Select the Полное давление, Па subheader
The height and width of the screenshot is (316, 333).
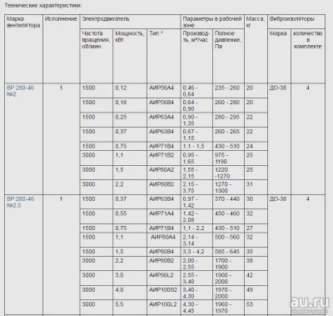228,40
